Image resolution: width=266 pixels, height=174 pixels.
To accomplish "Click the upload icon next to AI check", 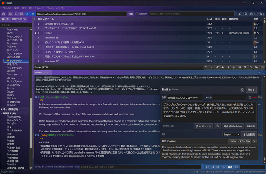I will pyautogui.click(x=217, y=126).
